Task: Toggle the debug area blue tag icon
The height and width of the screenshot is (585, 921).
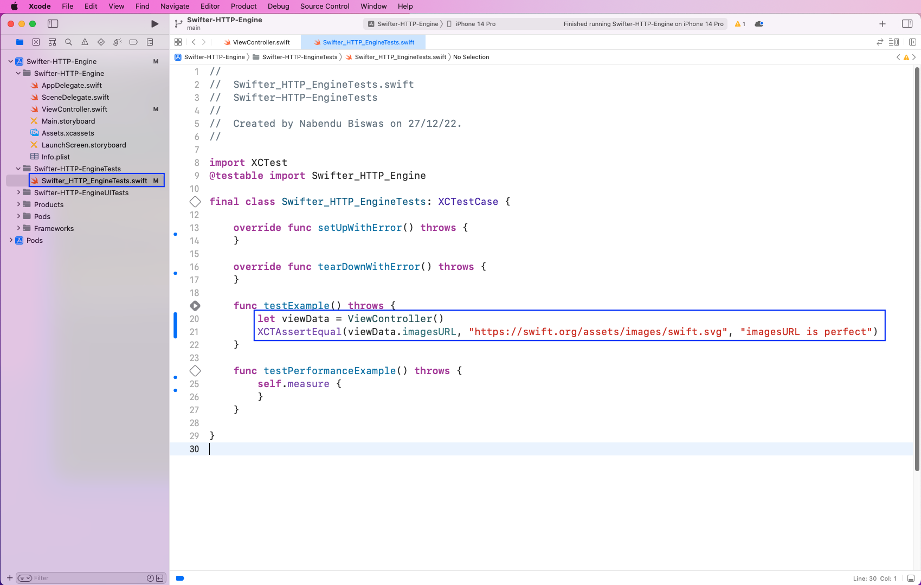Action: pos(180,578)
